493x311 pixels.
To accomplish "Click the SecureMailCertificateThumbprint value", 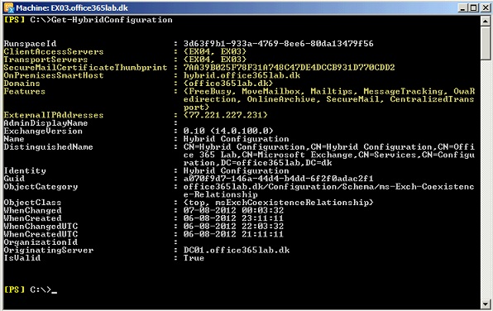I will tap(289, 67).
